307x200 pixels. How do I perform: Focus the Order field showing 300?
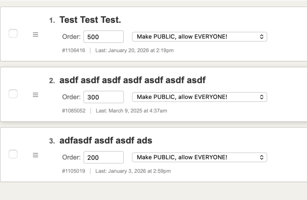[103, 97]
